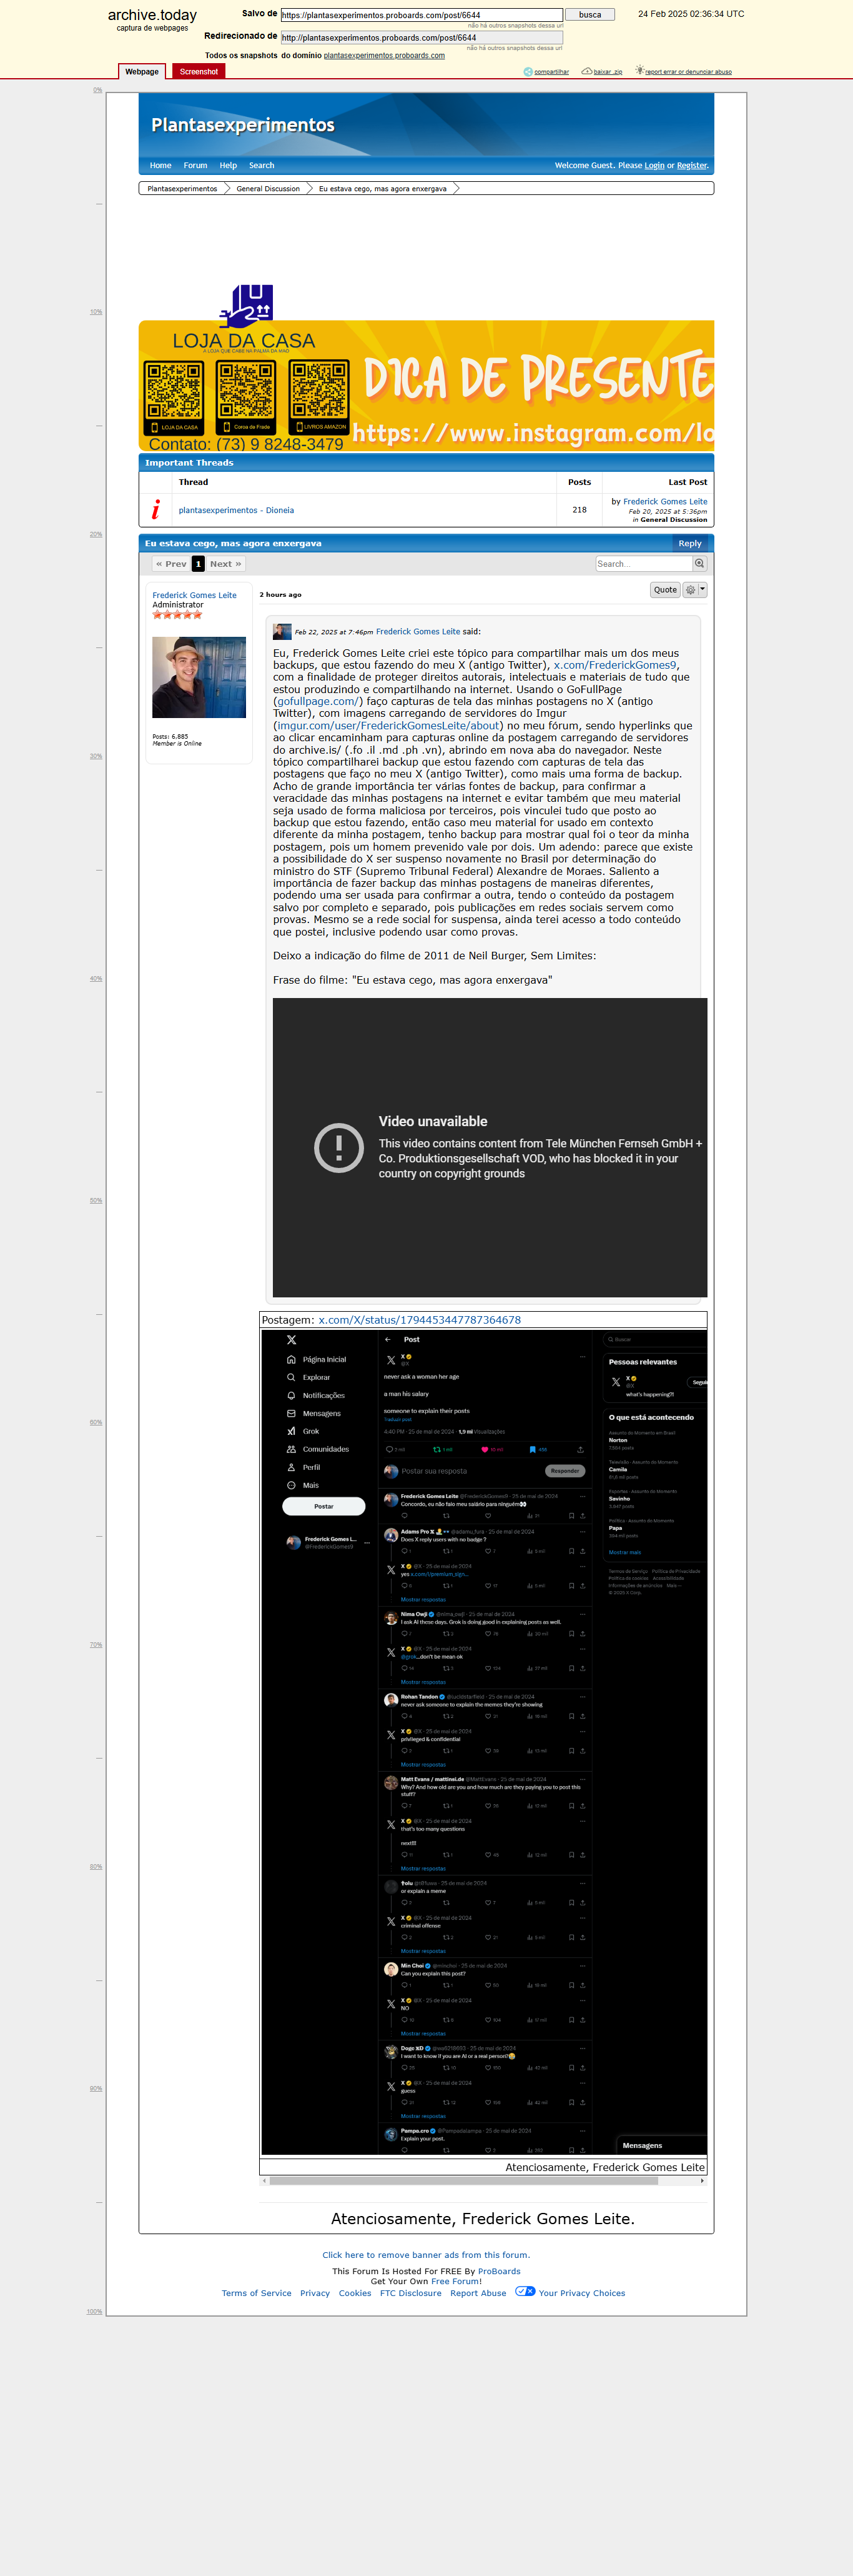Open the Forum menu item
Viewport: 853px width, 2576px height.
pos(196,166)
